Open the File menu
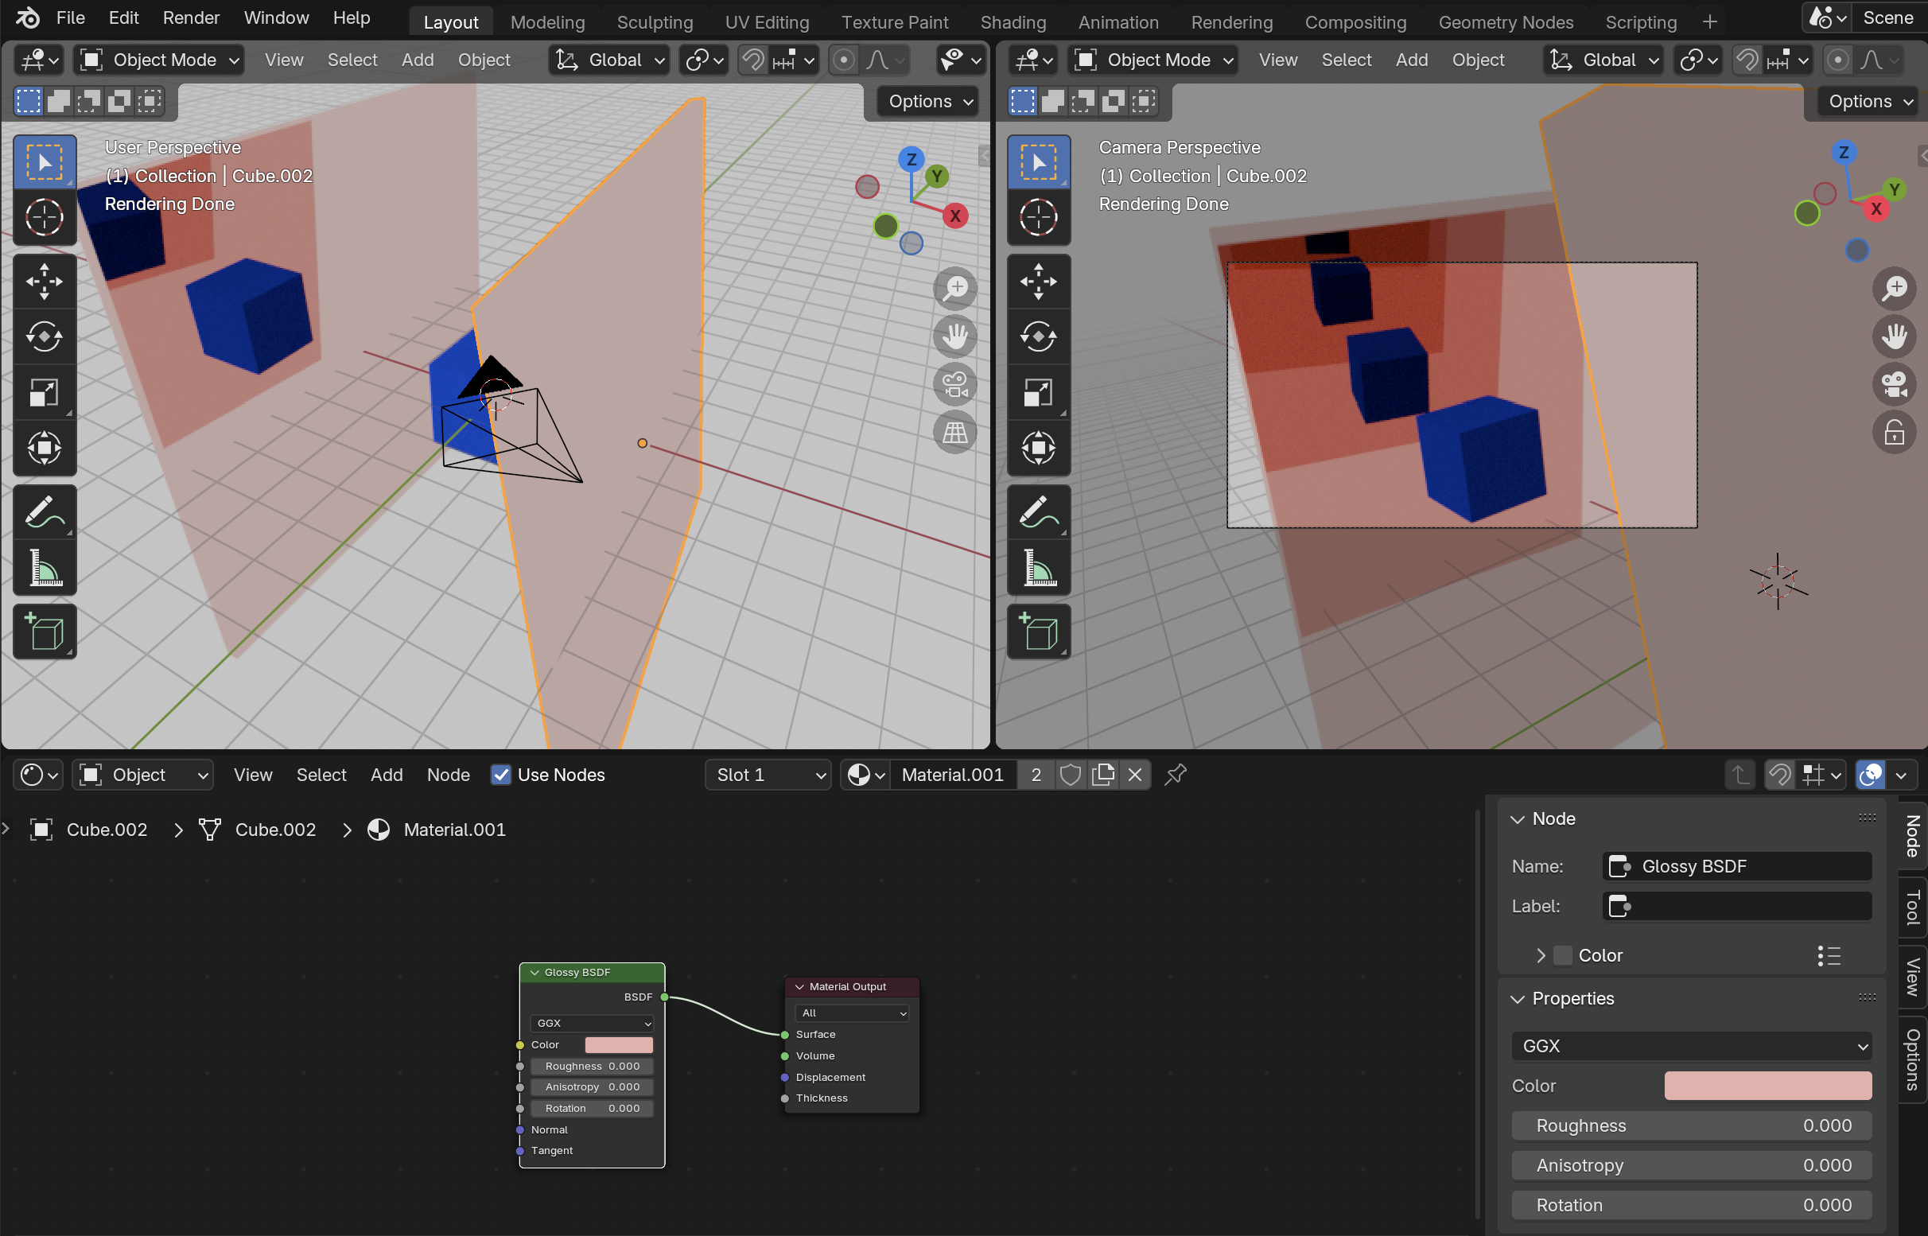1928x1236 pixels. click(71, 17)
